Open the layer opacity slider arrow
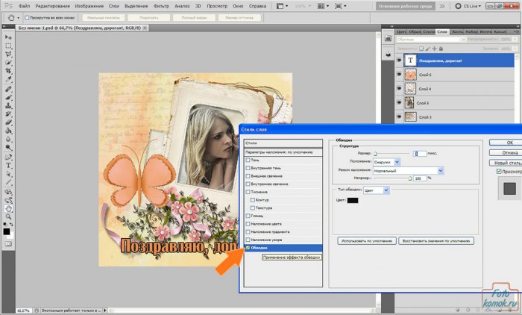 (515, 40)
